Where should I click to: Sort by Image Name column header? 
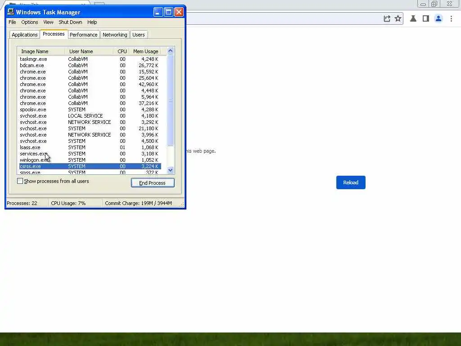coord(41,51)
